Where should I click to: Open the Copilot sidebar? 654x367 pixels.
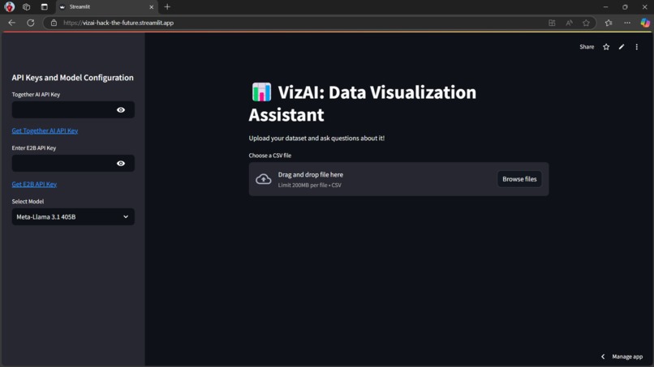click(645, 23)
